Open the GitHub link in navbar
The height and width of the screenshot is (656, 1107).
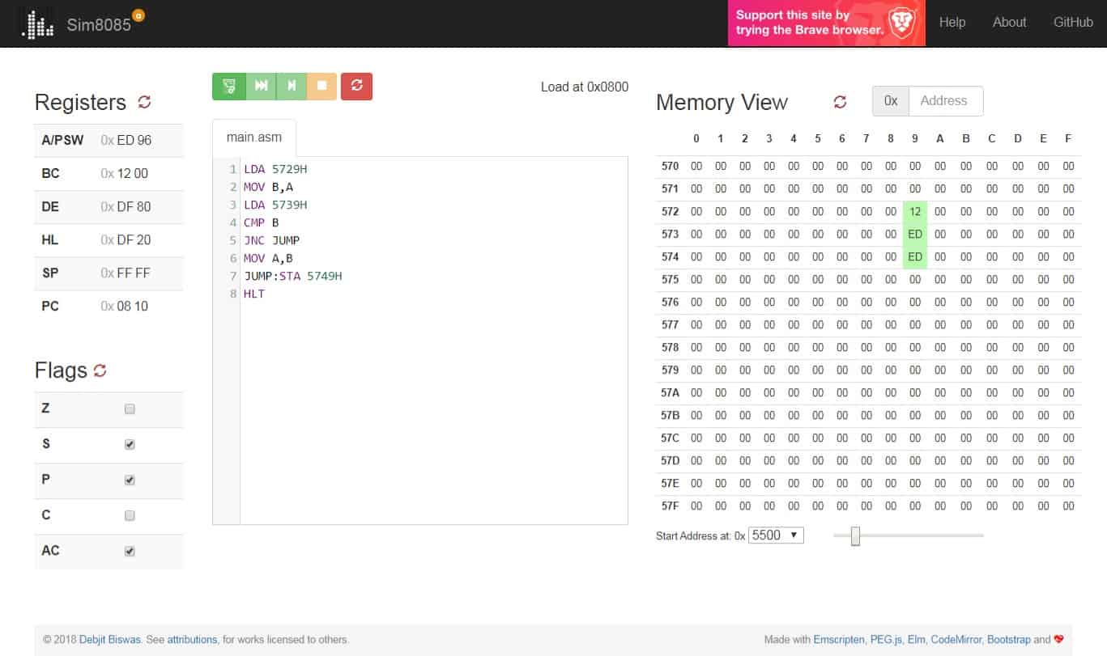tap(1073, 23)
